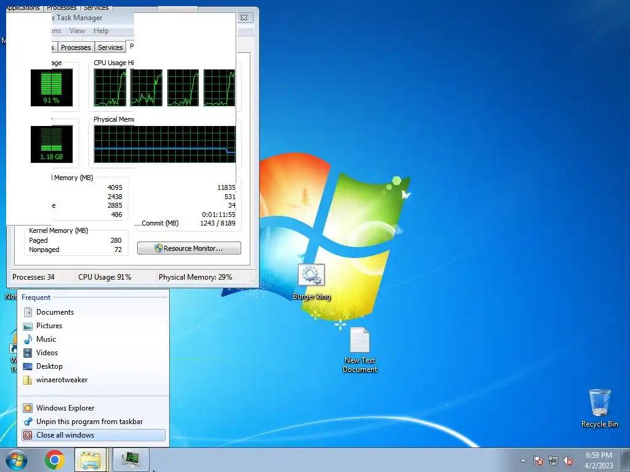Open the Start menu orb
This screenshot has height=472, width=630.
click(17, 460)
